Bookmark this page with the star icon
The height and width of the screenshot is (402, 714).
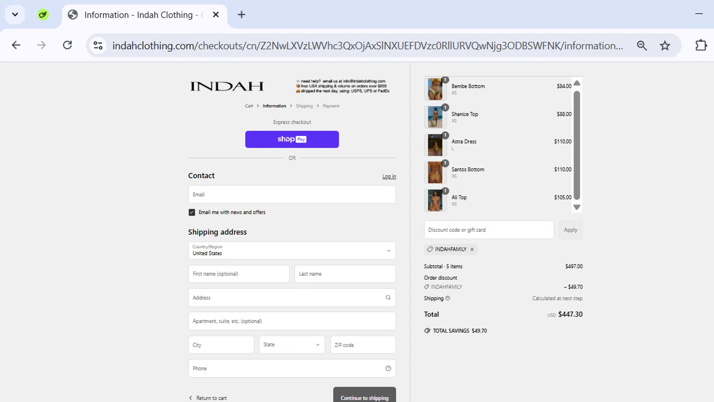[665, 45]
